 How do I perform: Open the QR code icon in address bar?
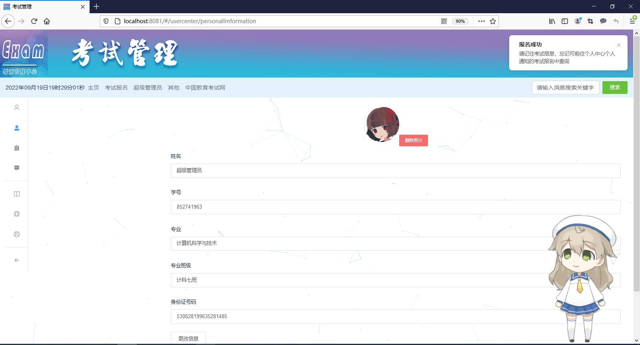(x=444, y=21)
